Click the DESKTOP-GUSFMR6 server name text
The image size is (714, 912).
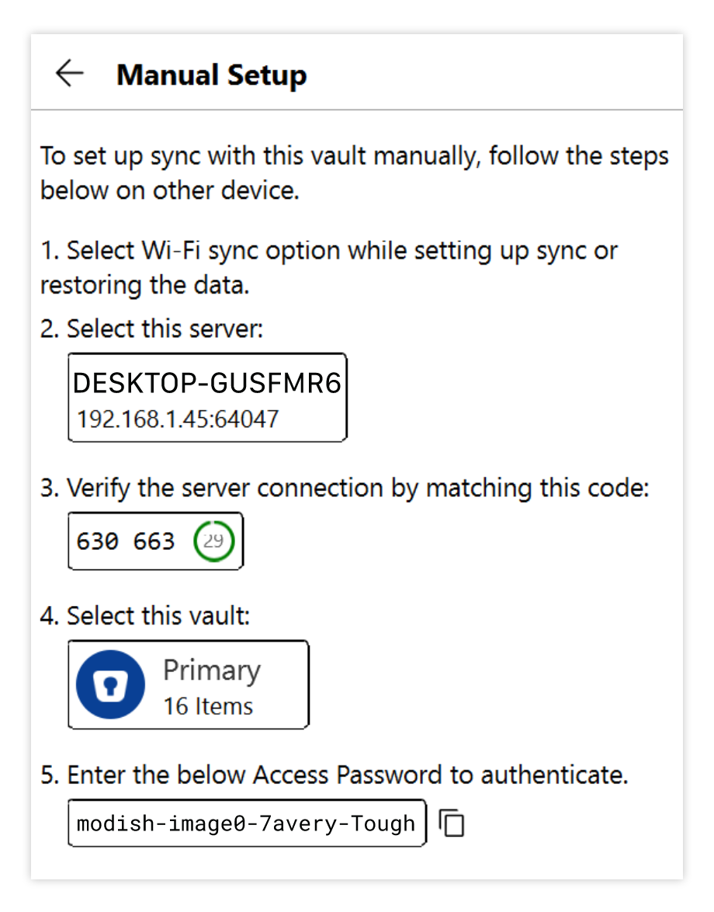click(207, 382)
